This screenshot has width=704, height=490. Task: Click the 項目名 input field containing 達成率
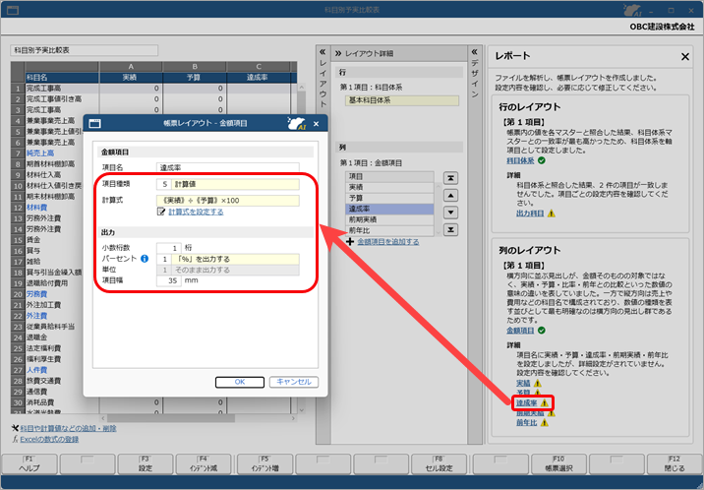coord(228,167)
